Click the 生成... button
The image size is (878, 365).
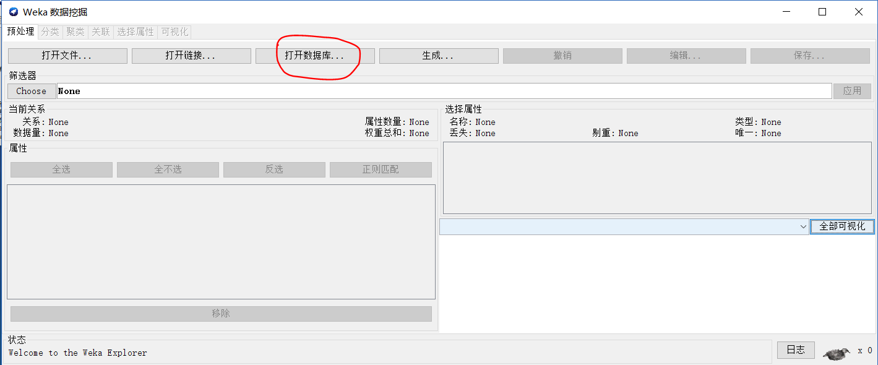point(439,56)
